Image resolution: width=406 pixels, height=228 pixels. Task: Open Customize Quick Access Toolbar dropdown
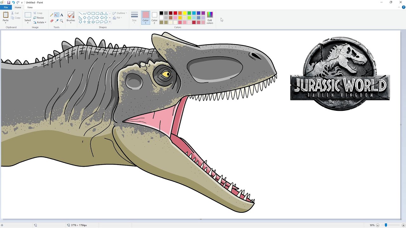click(22, 3)
